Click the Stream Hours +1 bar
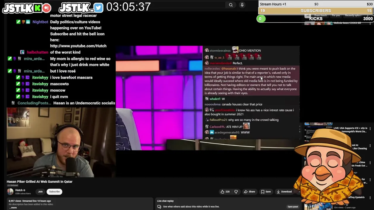 pos(316,4)
